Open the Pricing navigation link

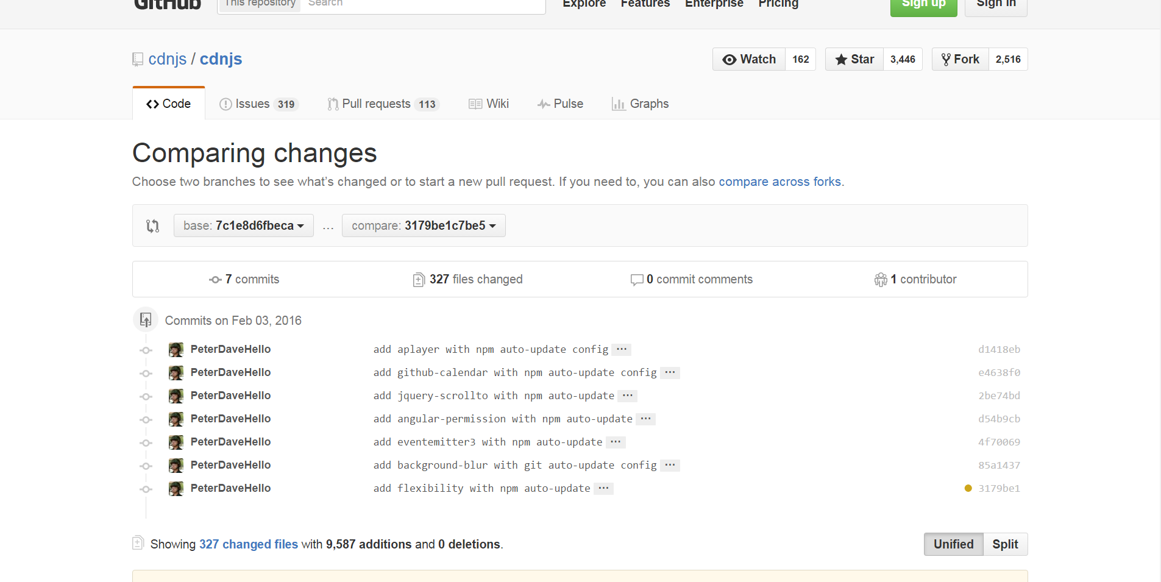[x=778, y=4]
